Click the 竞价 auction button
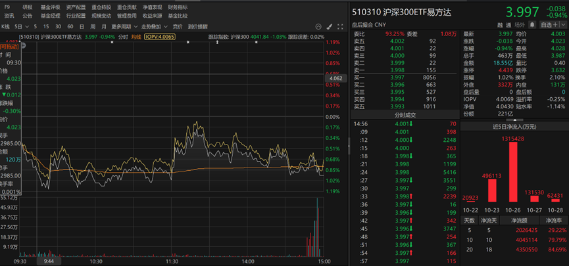The image size is (569, 266). point(178,26)
